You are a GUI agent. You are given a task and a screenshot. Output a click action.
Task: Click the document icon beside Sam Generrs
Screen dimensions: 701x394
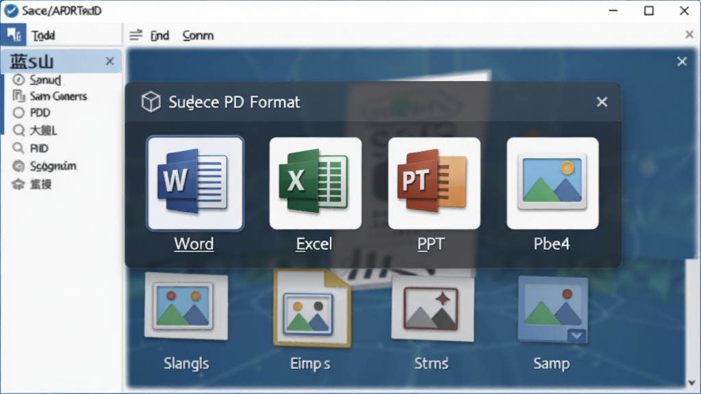pyautogui.click(x=18, y=96)
